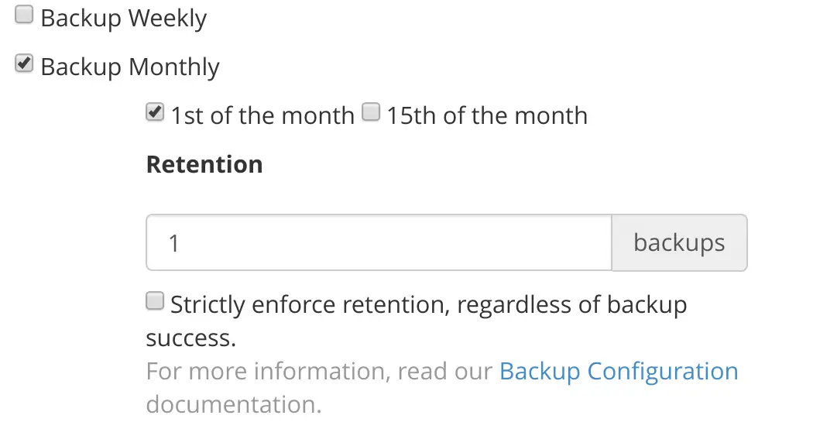The image size is (813, 422).
Task: Select the "15th of the month" label
Action: point(487,115)
